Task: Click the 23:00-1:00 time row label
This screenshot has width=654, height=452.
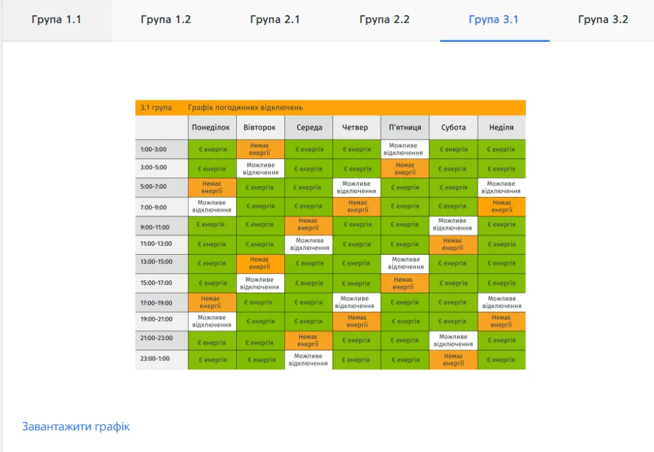Action: [155, 359]
